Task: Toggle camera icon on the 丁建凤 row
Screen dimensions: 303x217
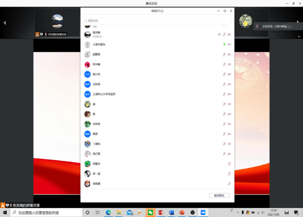Action: [x=229, y=144]
